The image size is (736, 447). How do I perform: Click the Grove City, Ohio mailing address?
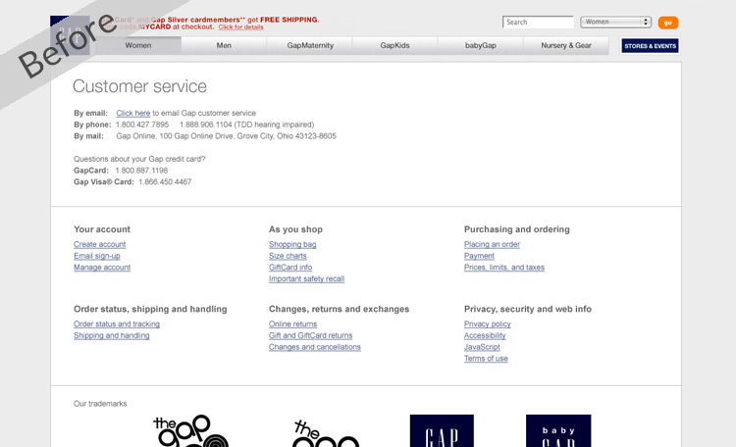227,136
